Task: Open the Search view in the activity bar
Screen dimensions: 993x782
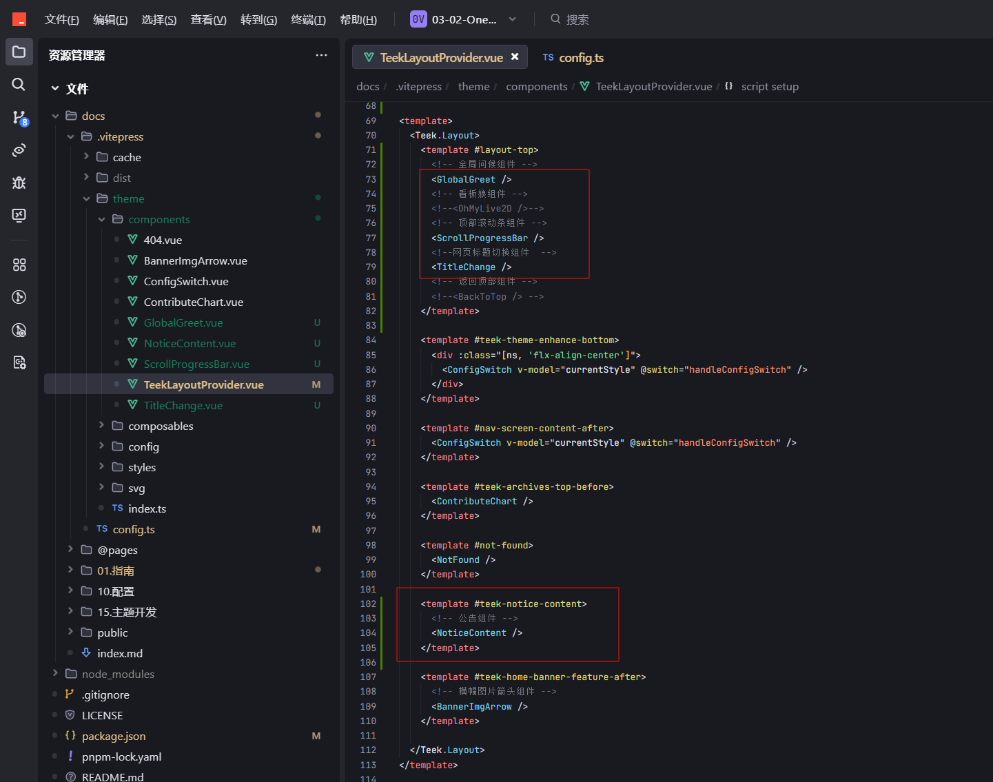Action: click(x=19, y=84)
